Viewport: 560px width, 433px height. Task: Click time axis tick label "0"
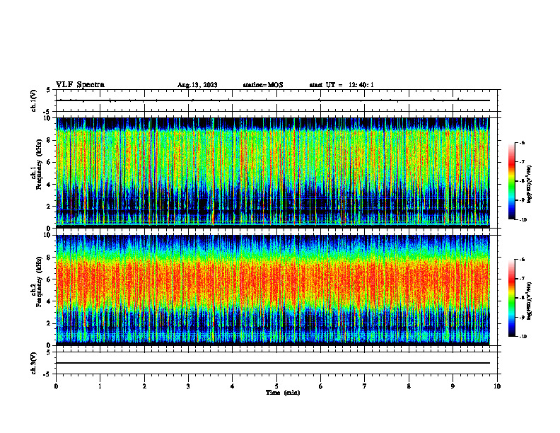coord(56,386)
